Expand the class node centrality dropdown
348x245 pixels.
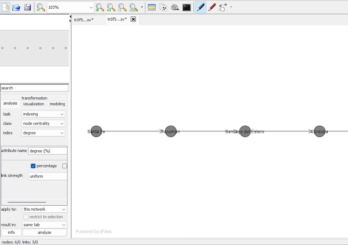pos(43,123)
